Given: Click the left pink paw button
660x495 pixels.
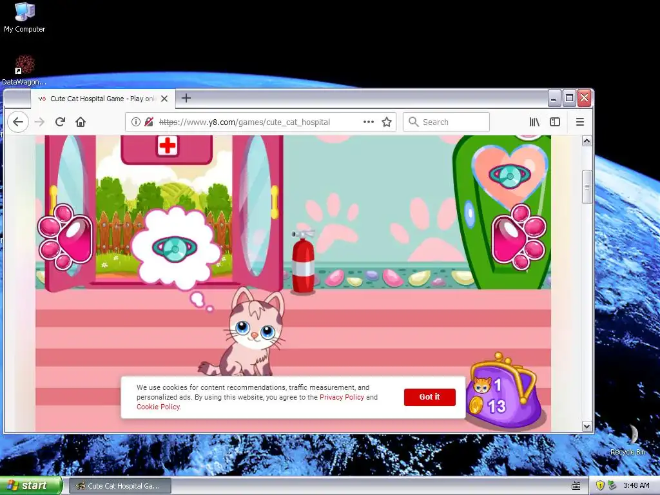Looking at the screenshot, I should [66, 237].
